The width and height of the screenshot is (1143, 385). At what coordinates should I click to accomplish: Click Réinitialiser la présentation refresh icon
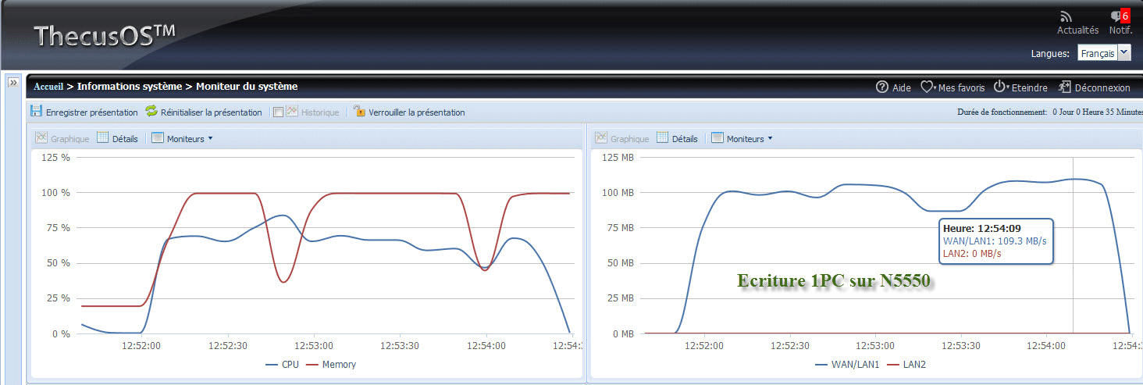coord(151,112)
